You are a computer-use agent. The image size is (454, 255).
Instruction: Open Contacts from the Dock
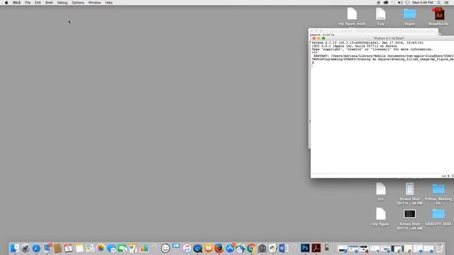tap(57, 248)
